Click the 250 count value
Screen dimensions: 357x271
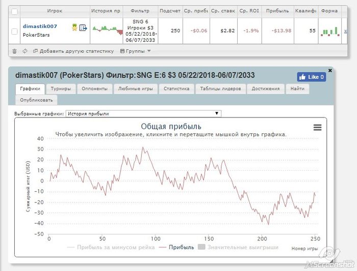click(175, 31)
